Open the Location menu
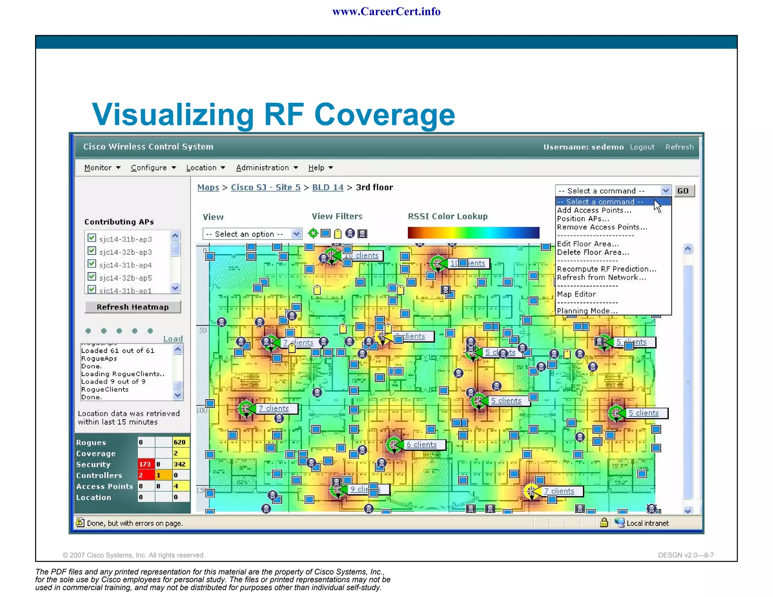 [x=205, y=168]
